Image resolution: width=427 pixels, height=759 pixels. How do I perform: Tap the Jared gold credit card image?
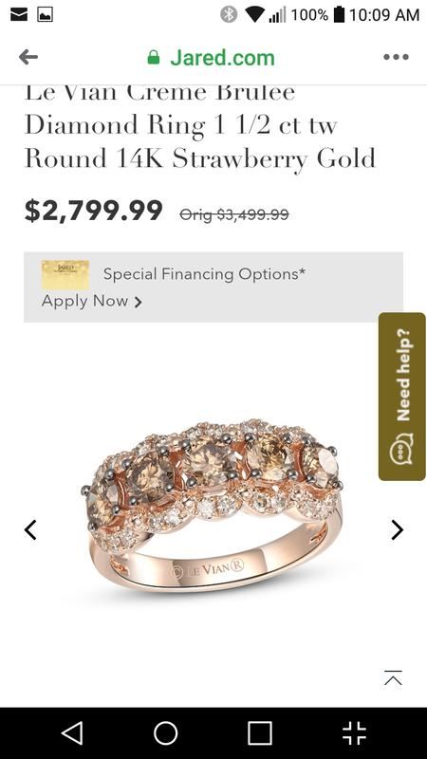(65, 275)
